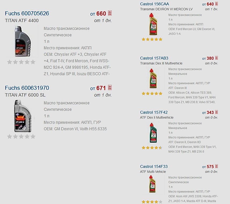The image size is (230, 204).
Task: Click the red icon beside price 671
Action: point(110,88)
